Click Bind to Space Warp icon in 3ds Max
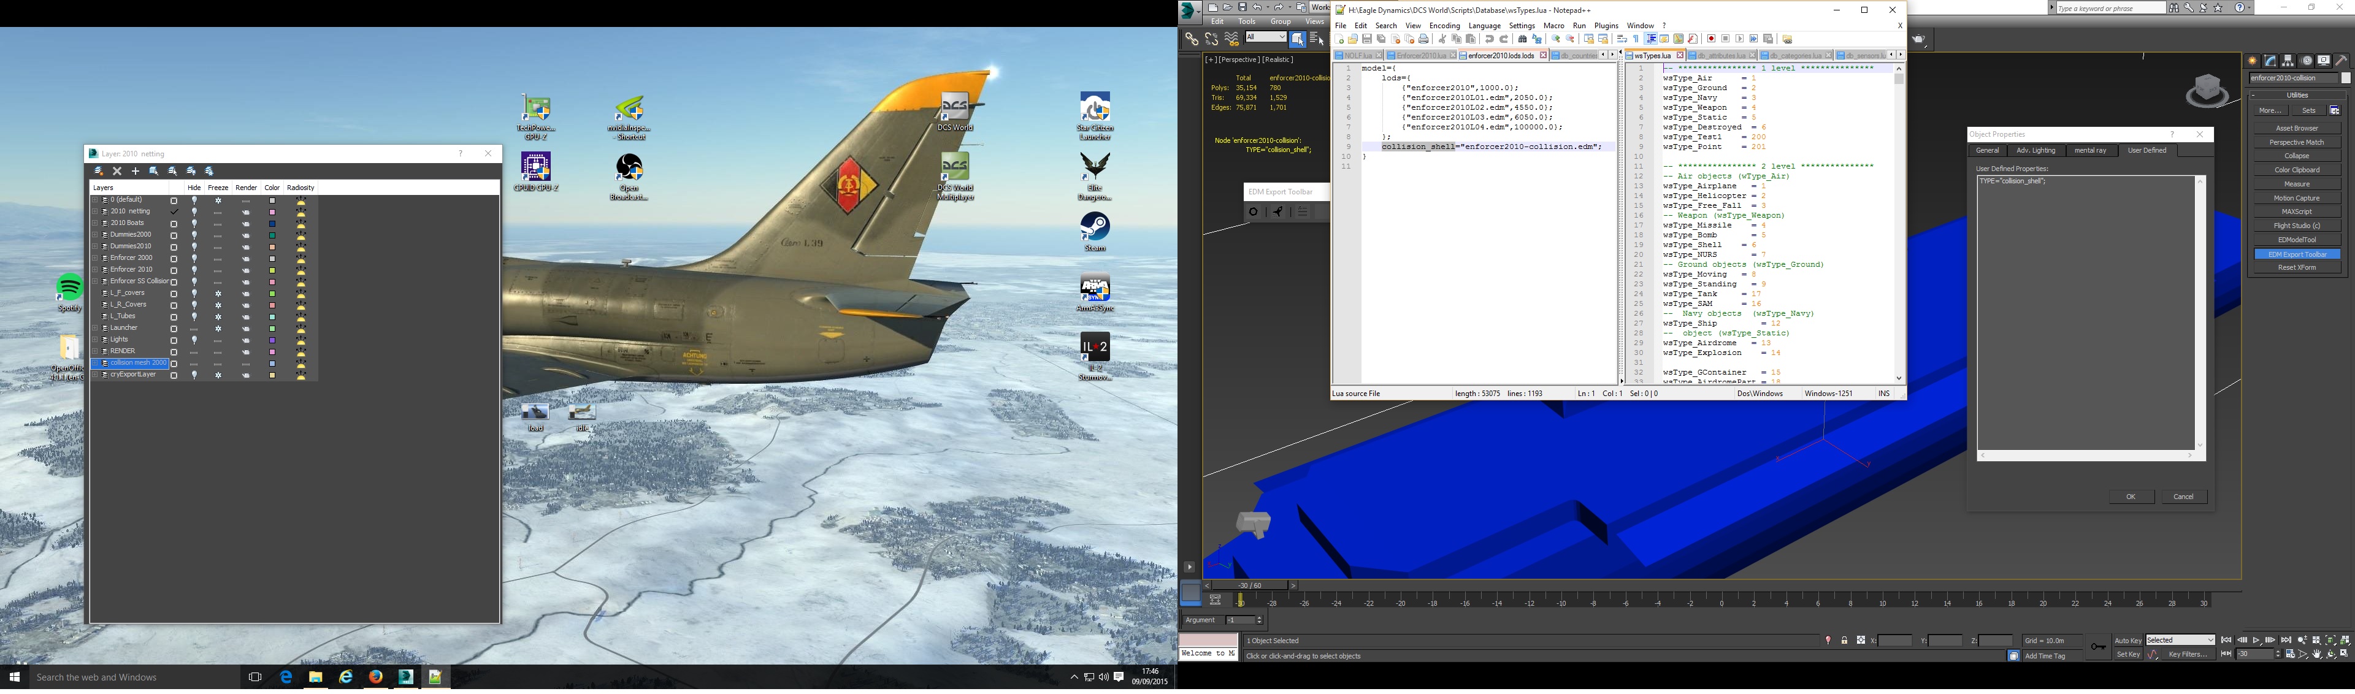This screenshot has width=2355, height=694. point(1231,39)
